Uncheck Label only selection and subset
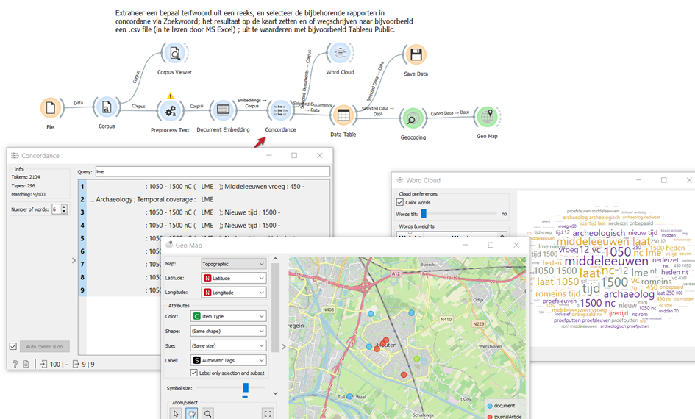This screenshot has width=695, height=419. (x=194, y=373)
